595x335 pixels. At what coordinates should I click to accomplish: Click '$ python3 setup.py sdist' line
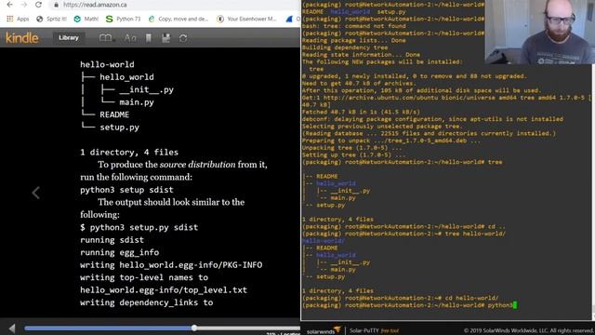[139, 227]
